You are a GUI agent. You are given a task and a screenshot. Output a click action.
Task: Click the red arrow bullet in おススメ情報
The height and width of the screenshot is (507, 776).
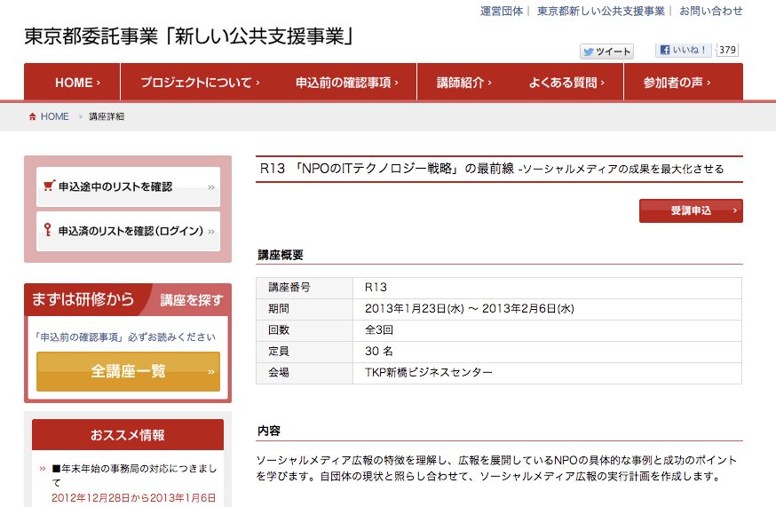(x=43, y=468)
